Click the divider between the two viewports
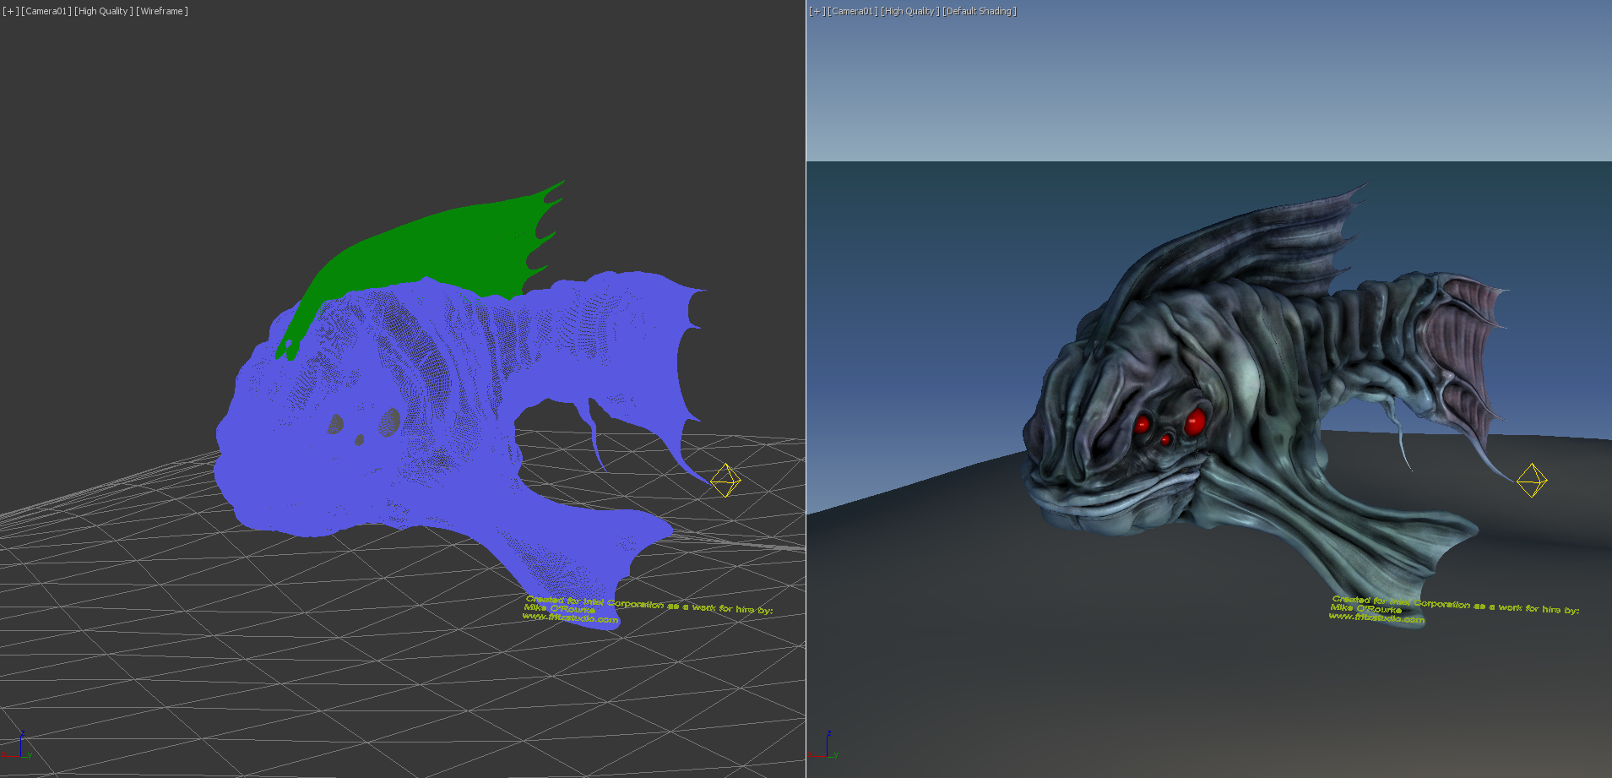 (x=806, y=389)
